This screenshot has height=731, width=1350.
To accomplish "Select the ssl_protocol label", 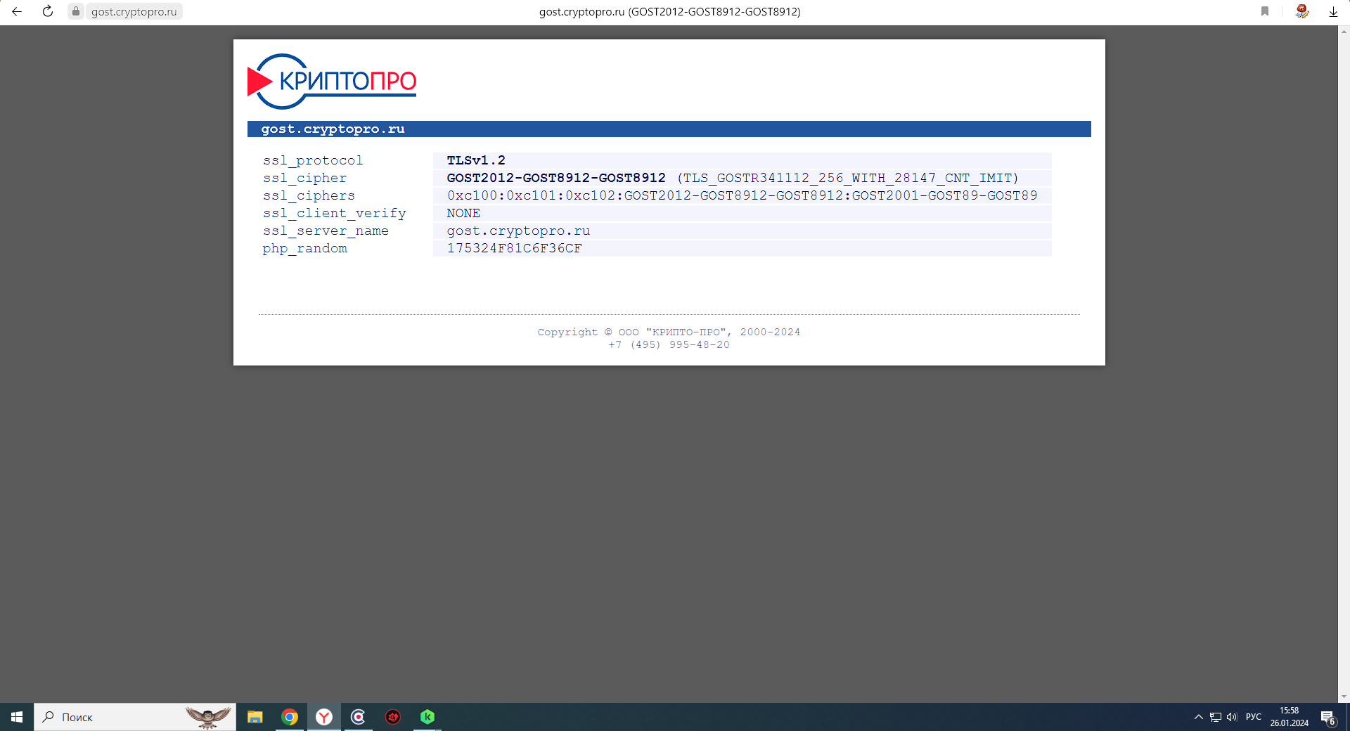I will (x=313, y=160).
